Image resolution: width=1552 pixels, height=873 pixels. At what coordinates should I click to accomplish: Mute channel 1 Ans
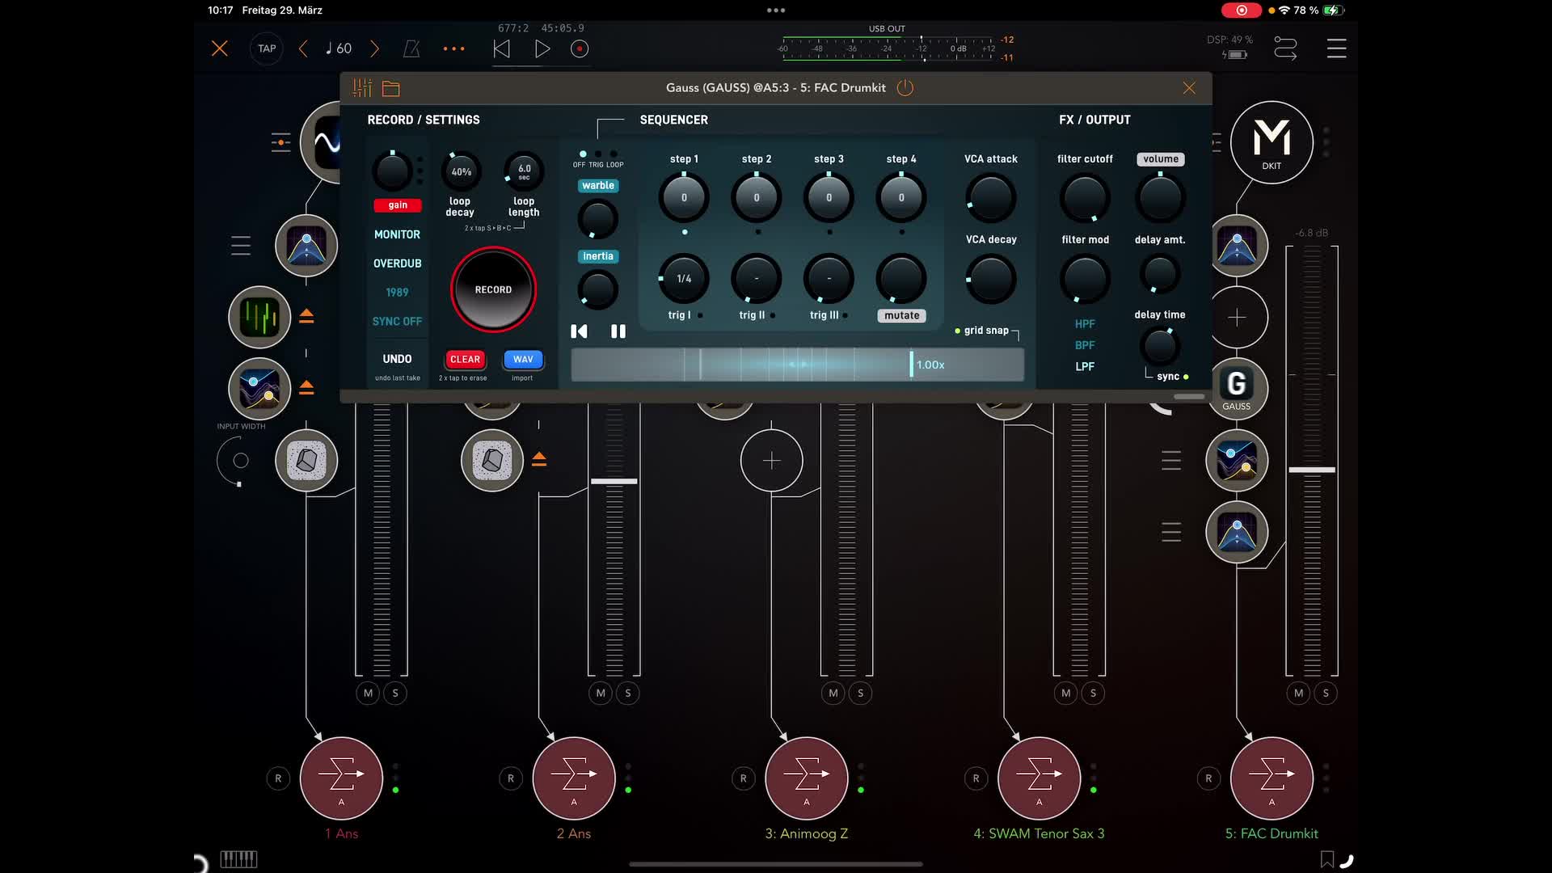368,693
